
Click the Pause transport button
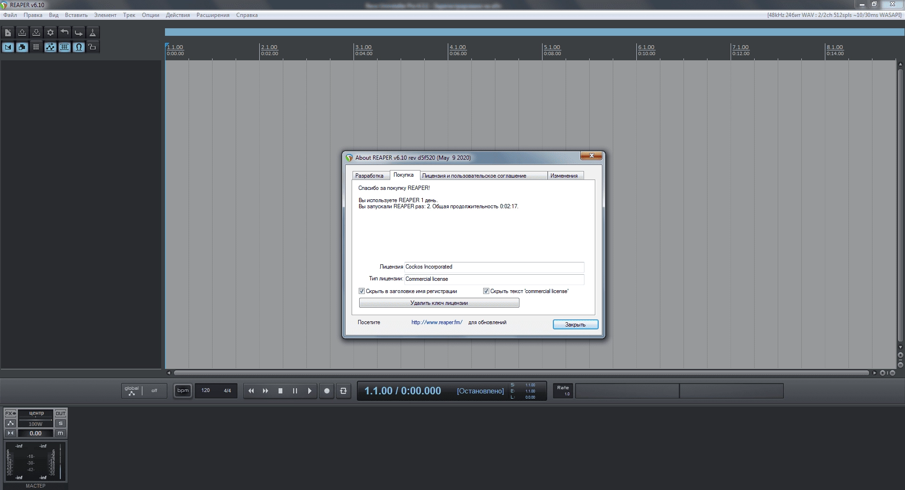[295, 391]
